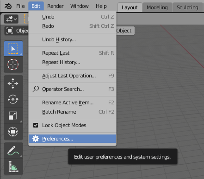Image resolution: width=204 pixels, height=179 pixels.
Task: Choose the Measure ruler tool
Action: tap(13, 166)
